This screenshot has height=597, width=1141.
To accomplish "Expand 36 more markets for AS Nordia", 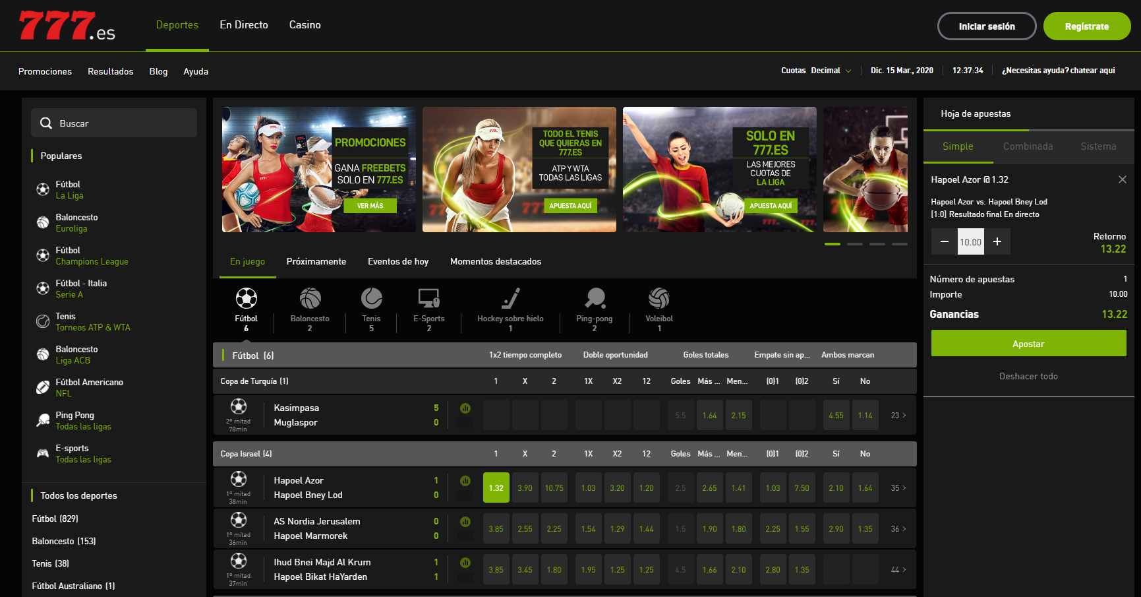I will pos(898,529).
